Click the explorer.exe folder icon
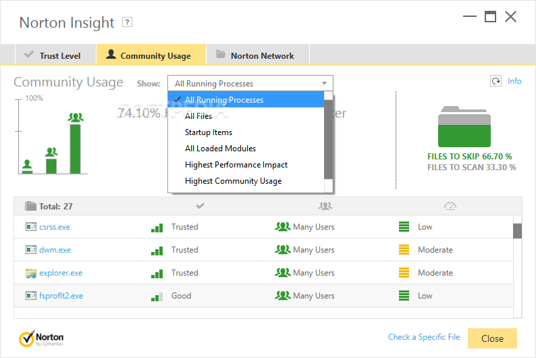Screen dimensions: 536x358 click(x=31, y=273)
